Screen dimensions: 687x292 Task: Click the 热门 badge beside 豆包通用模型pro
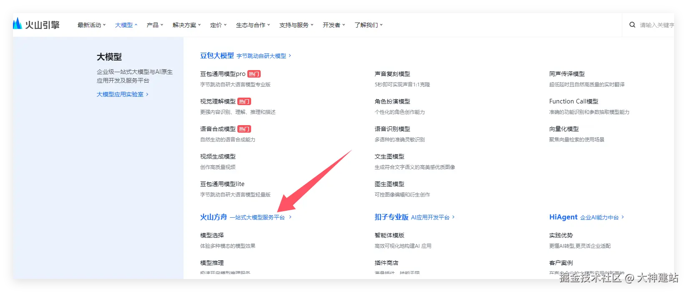[254, 74]
